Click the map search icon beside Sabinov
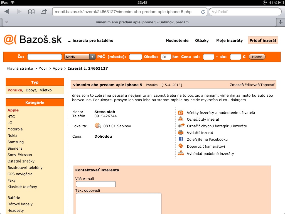The height and width of the screenshot is (214, 285). [98, 126]
